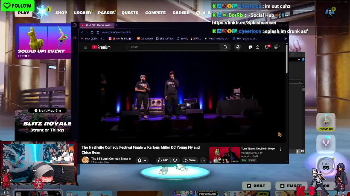
Task: Open the Teen Titans Trouble in Tokyo thumbnail
Action: [224, 155]
